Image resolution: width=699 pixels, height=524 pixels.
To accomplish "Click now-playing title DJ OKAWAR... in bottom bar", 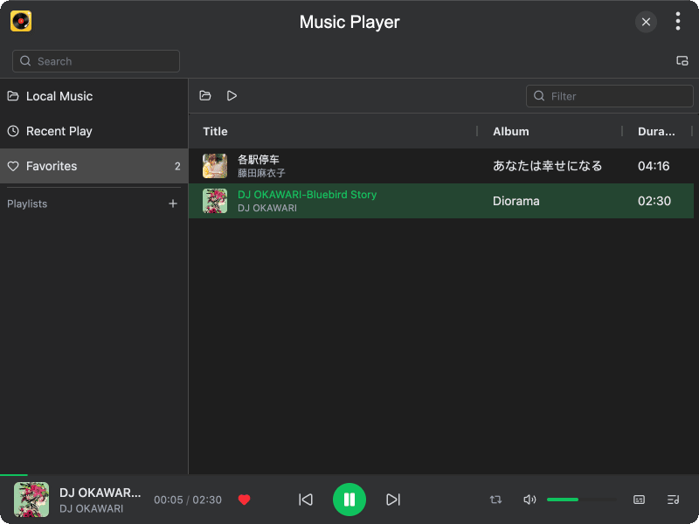I will (100, 493).
